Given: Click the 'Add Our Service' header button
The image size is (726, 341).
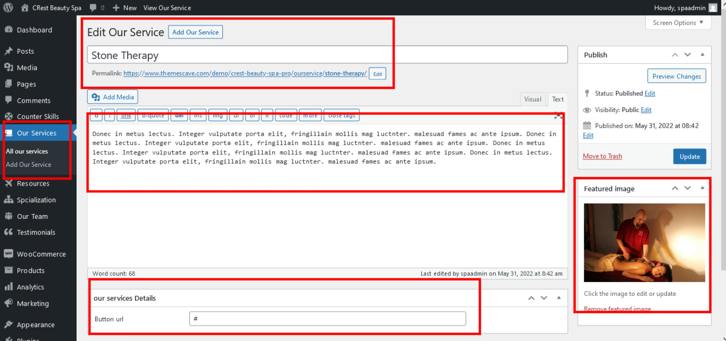Looking at the screenshot, I should pyautogui.click(x=195, y=32).
